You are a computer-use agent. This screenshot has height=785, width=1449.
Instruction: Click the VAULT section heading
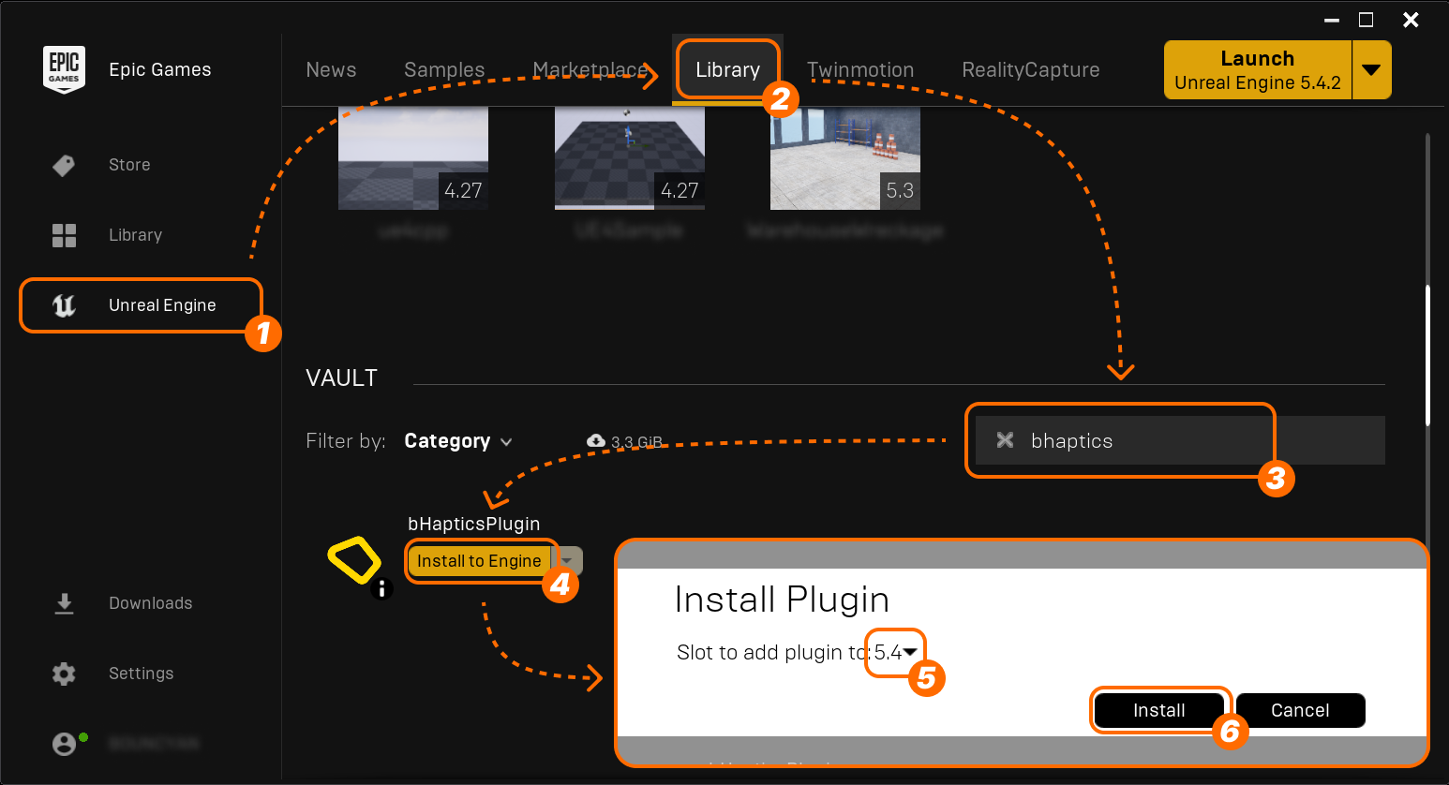pos(341,378)
